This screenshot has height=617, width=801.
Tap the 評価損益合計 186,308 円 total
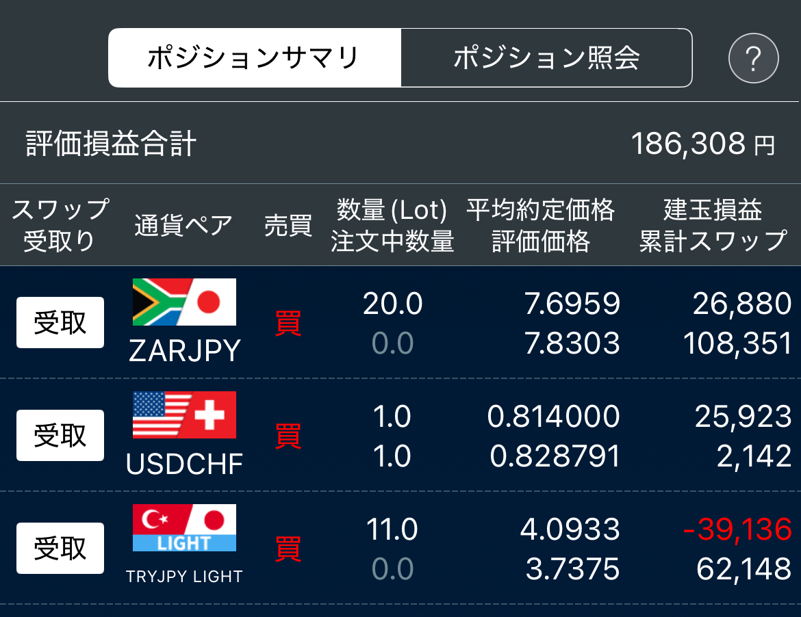(x=400, y=144)
